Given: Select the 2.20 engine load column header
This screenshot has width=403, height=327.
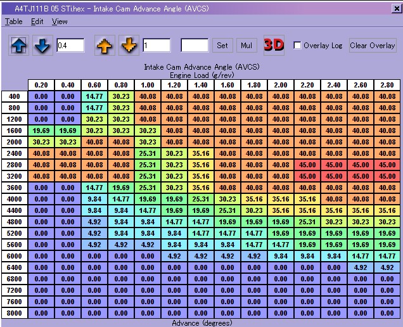Looking at the screenshot, I should tap(307, 85).
